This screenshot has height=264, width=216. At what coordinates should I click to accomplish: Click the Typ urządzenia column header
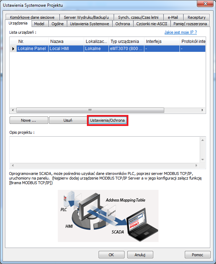(126, 42)
